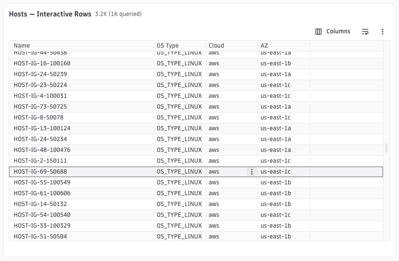Screen dimensions: 399x261
Task: Click the Cloud cell of HOST-IG-61-100606
Action: click(232, 193)
